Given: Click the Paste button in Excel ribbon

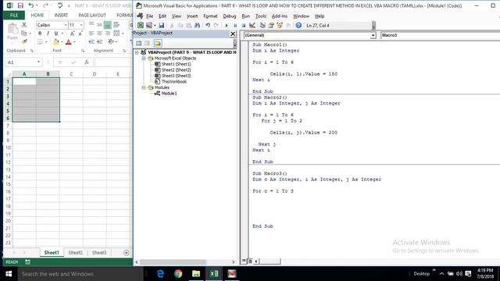Looking at the screenshot, I should coord(12,32).
